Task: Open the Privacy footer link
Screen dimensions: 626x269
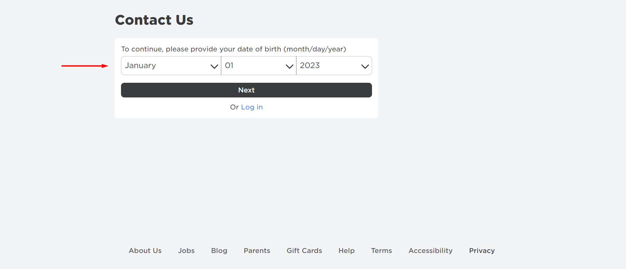Action: pos(482,251)
